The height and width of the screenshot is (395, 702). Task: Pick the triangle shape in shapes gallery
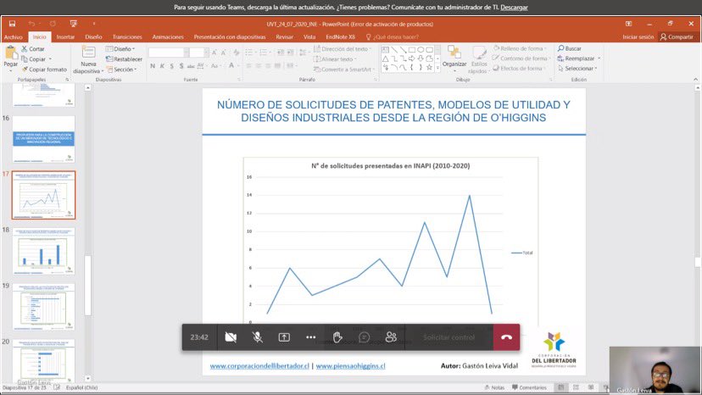pos(385,58)
